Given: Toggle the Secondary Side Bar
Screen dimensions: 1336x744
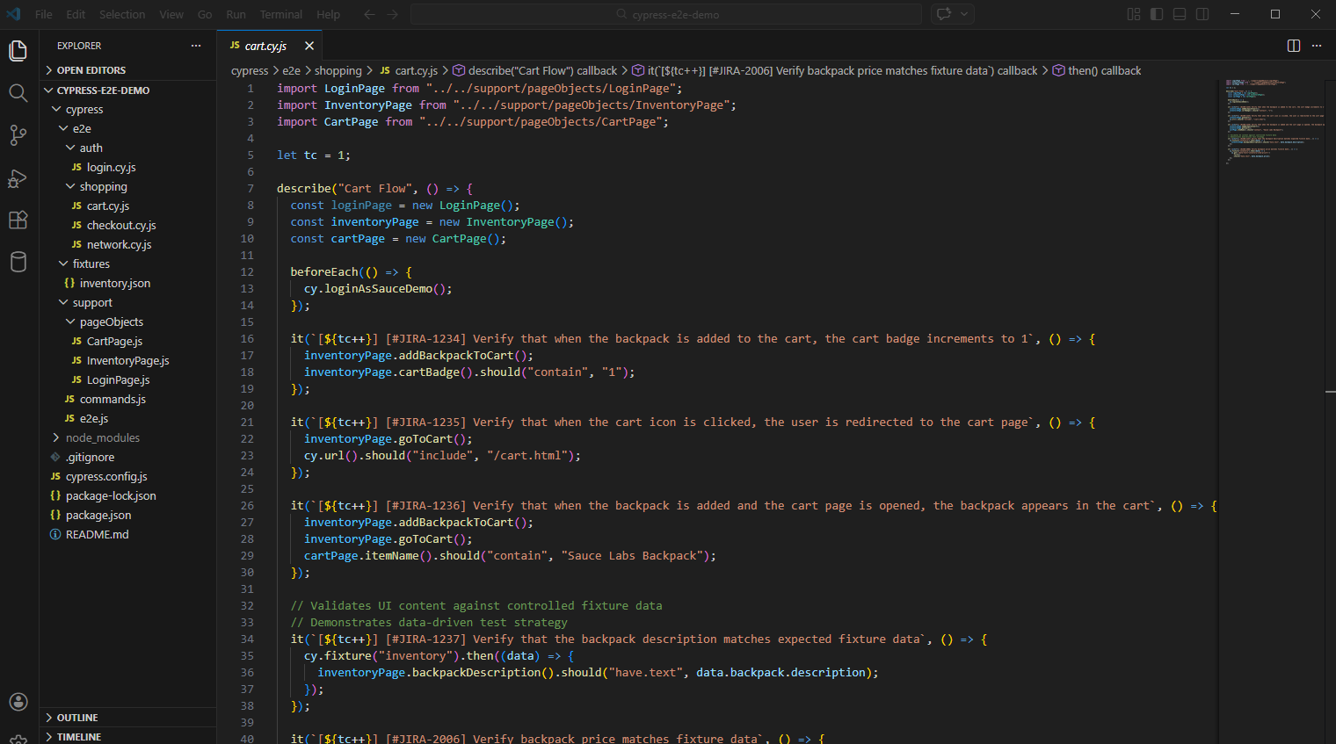Looking at the screenshot, I should coord(1202,14).
